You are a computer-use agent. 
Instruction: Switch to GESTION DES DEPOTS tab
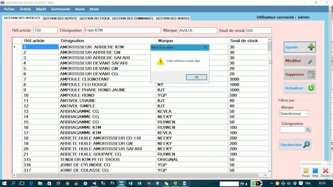click(60, 18)
